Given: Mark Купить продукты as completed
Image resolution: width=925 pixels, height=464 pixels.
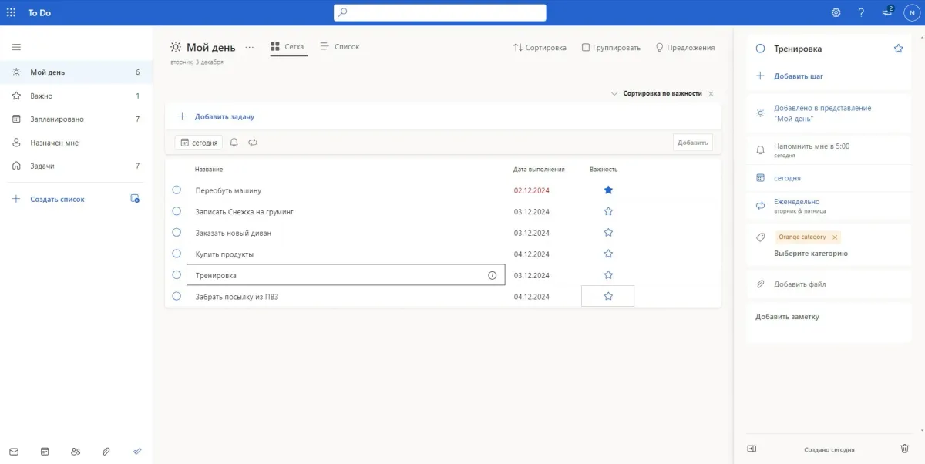Looking at the screenshot, I should pos(177,254).
